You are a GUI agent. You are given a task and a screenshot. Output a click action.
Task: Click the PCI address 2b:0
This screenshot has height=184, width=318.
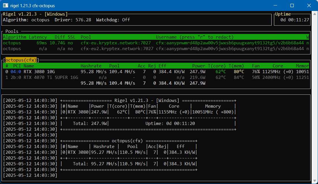(16, 78)
